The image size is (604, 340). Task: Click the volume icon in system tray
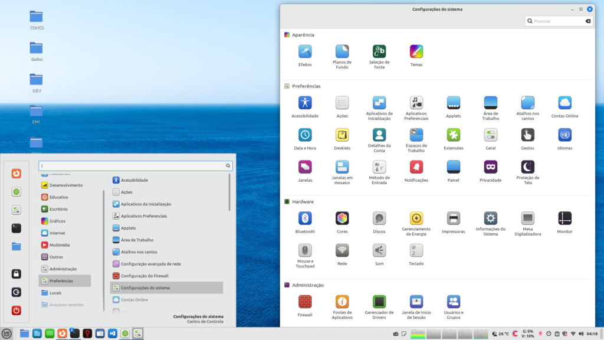pos(582,334)
